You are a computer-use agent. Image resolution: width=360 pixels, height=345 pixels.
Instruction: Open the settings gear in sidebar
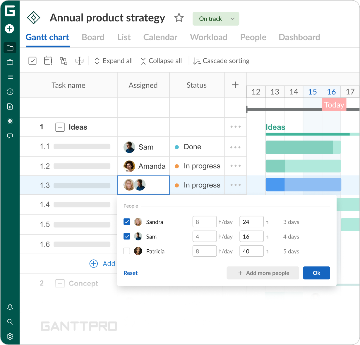pos(10,336)
